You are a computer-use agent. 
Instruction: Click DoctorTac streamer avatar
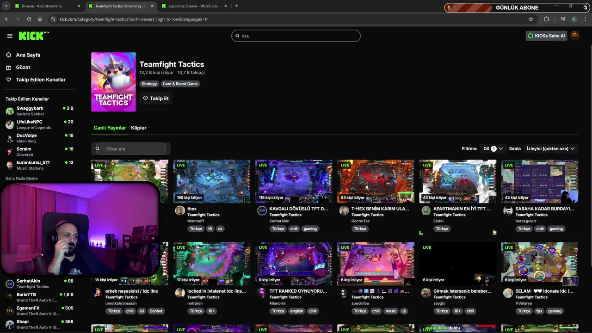tap(344, 211)
